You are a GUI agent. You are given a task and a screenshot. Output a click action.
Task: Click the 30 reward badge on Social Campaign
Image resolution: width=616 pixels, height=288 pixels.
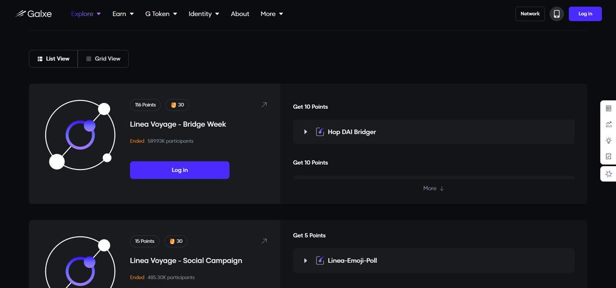tap(176, 241)
